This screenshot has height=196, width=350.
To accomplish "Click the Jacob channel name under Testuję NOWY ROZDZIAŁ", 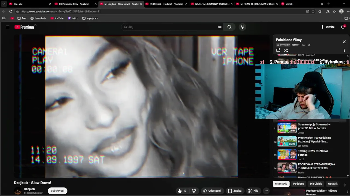I will coord(301,159).
